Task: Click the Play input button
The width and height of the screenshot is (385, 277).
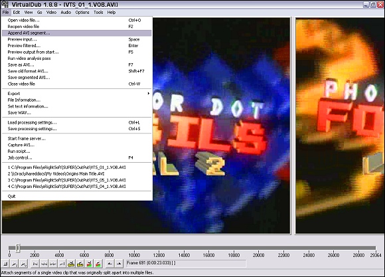Action: coord(15,264)
